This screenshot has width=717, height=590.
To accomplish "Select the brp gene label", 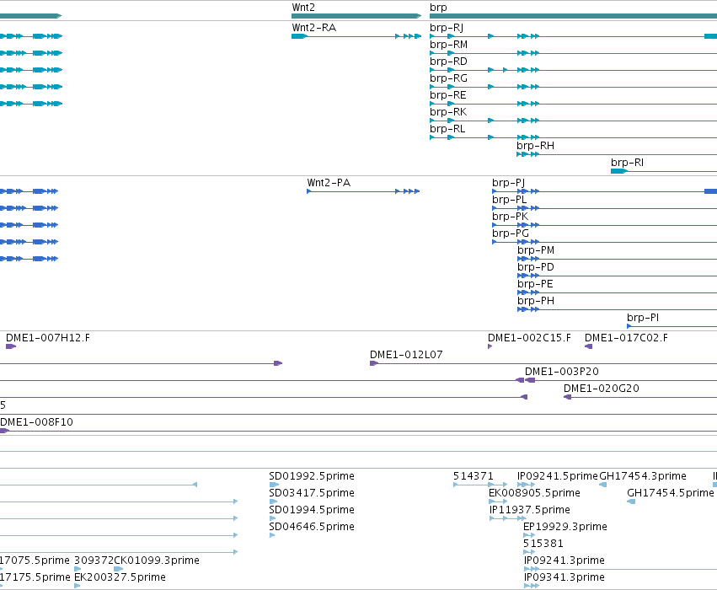I will pos(438,8).
